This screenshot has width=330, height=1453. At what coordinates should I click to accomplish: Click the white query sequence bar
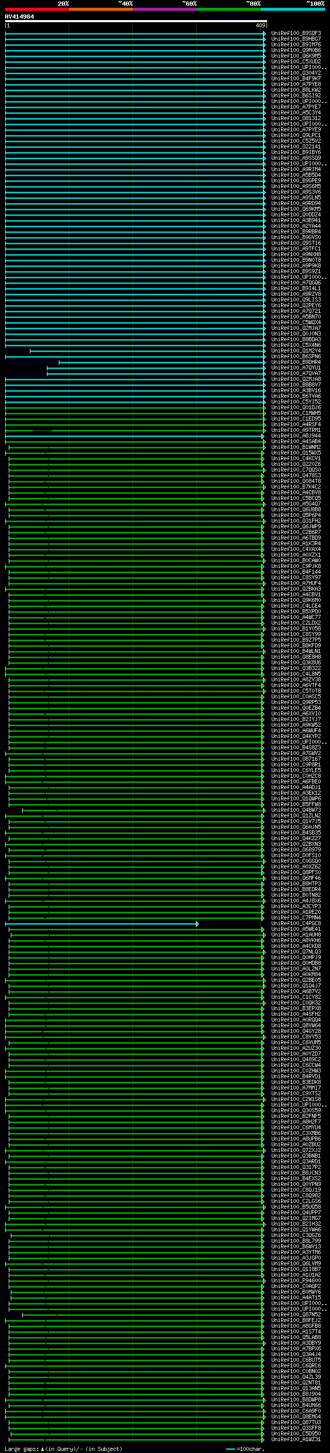pyautogui.click(x=136, y=22)
